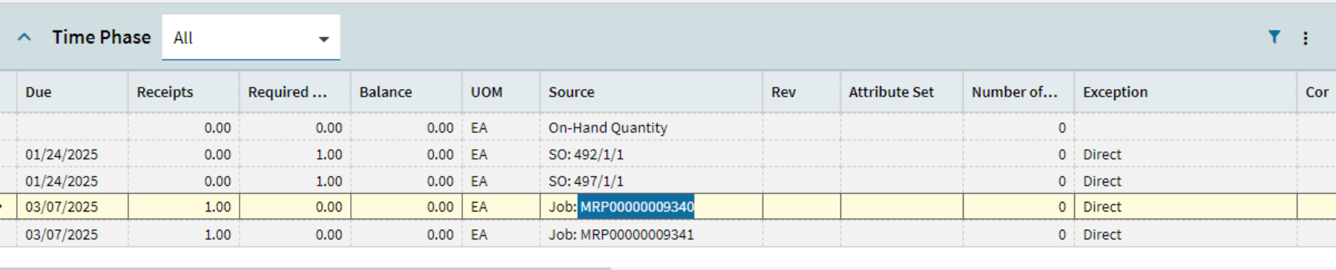Click Receipts 1.00 in MRP00000009340 row

pos(183,207)
